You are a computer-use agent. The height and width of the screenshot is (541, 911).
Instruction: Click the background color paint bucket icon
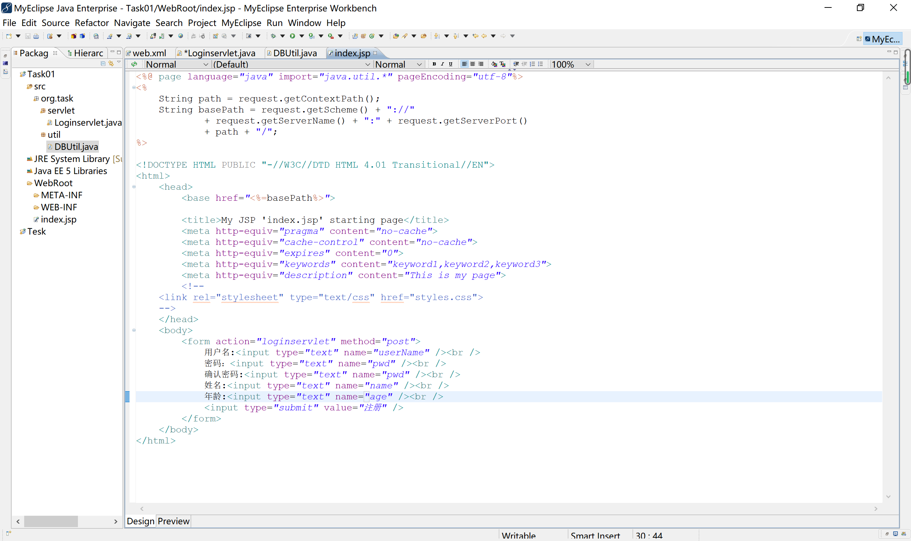click(x=494, y=64)
